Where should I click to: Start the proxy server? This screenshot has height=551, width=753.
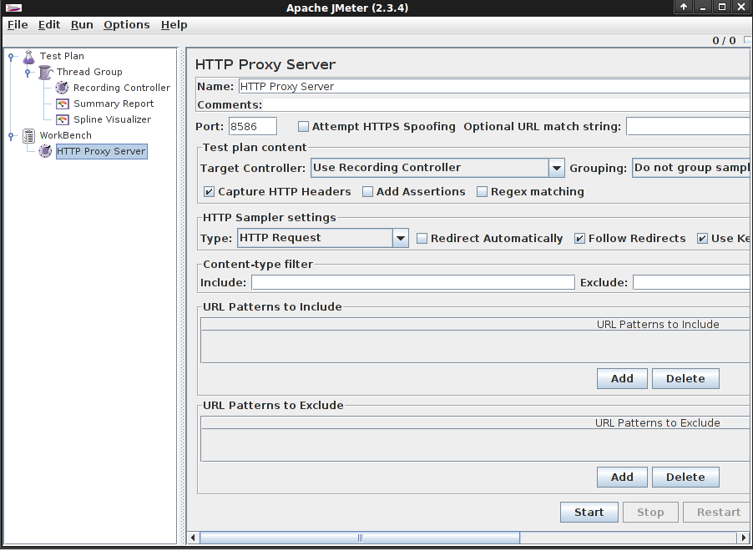tap(589, 513)
